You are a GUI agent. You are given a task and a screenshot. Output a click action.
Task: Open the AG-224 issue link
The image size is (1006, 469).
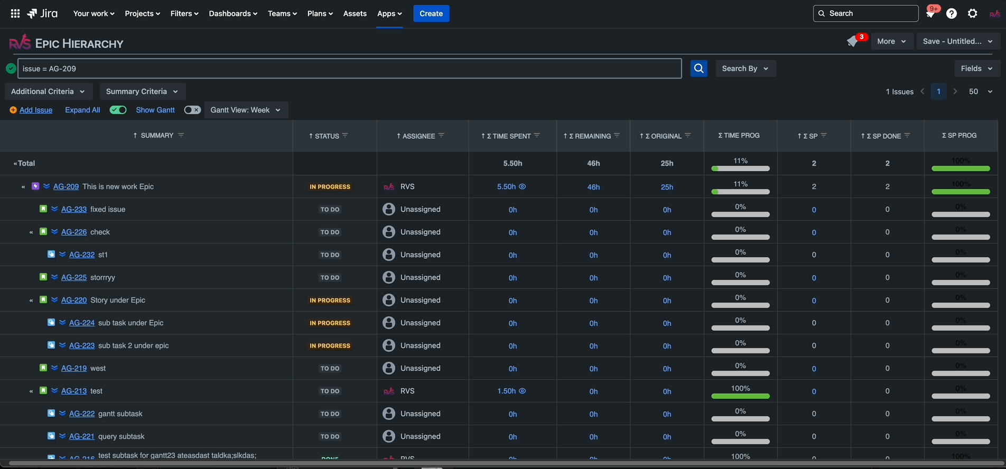(x=82, y=323)
